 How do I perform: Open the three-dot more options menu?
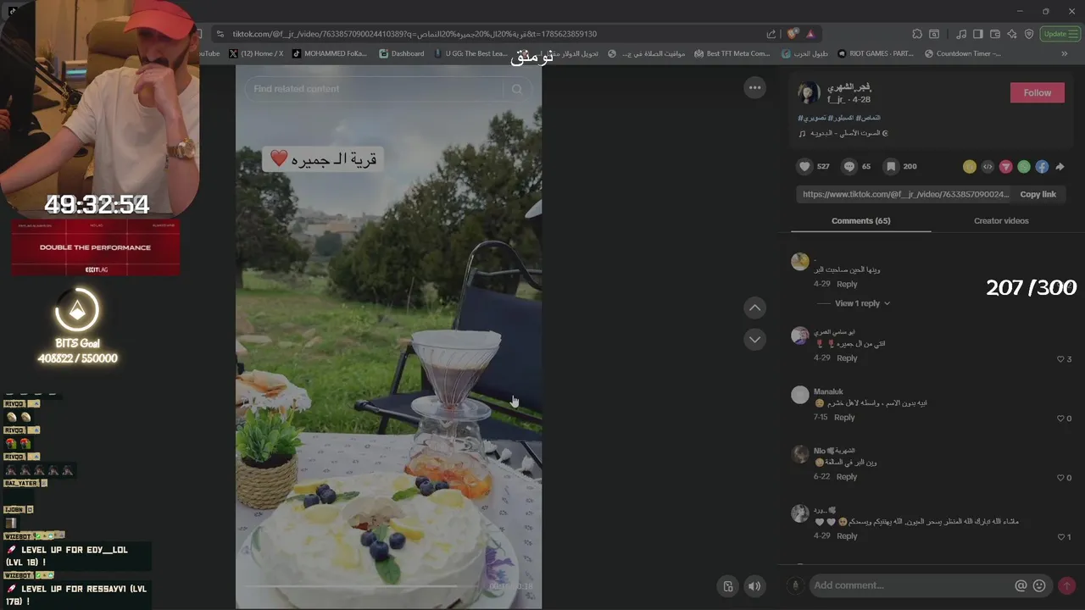[754, 87]
